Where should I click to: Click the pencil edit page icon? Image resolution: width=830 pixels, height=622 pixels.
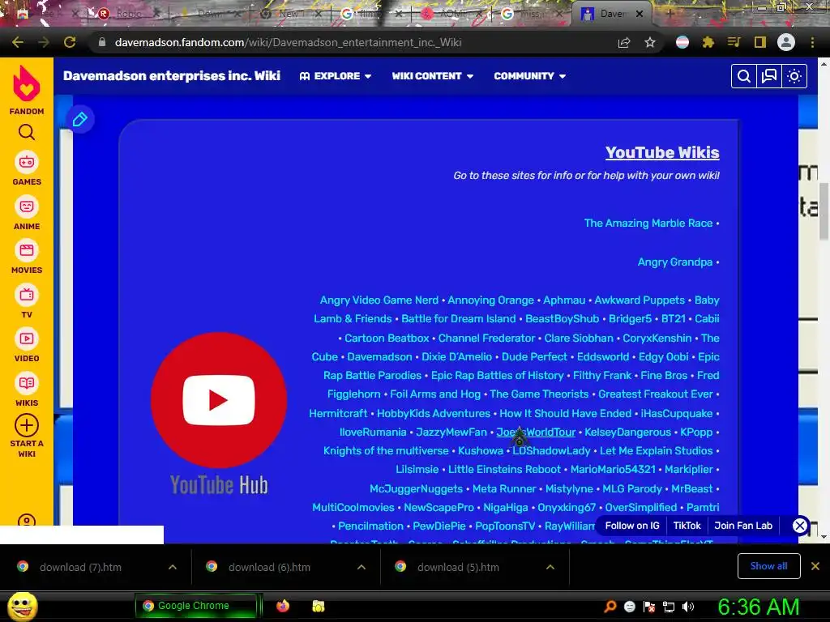[80, 119]
